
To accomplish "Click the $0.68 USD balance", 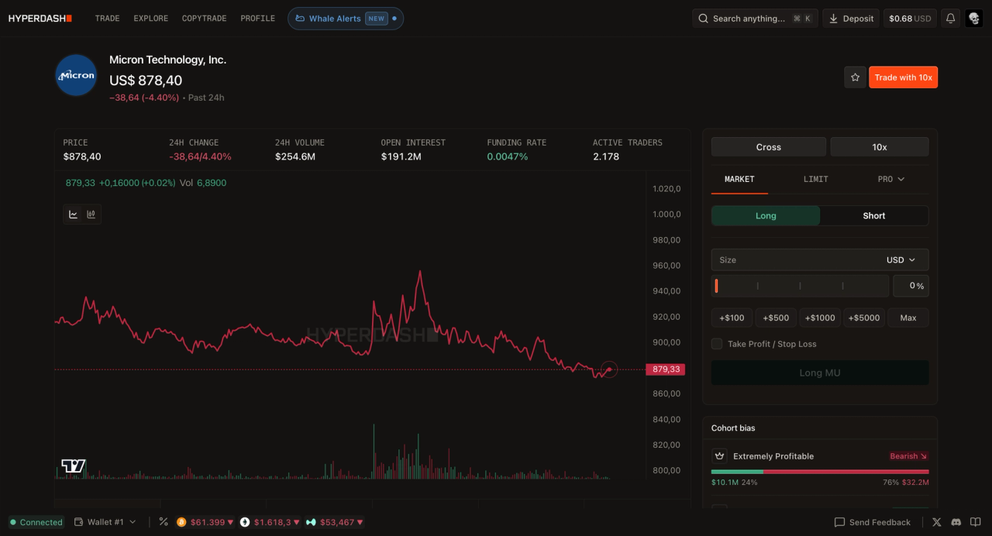I will [x=910, y=19].
